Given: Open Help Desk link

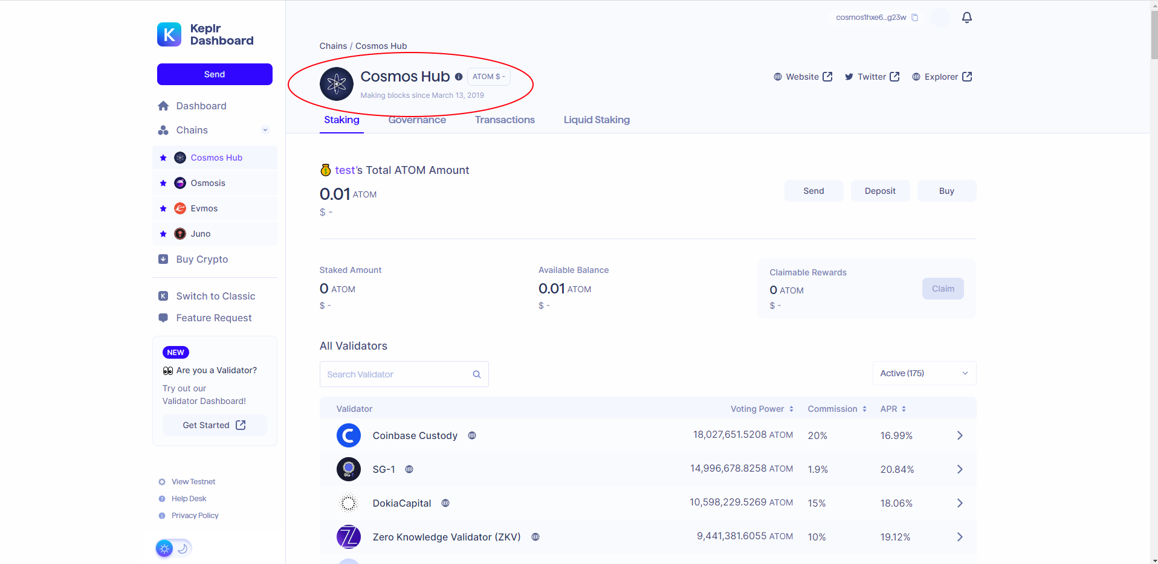Looking at the screenshot, I should 183,499.
